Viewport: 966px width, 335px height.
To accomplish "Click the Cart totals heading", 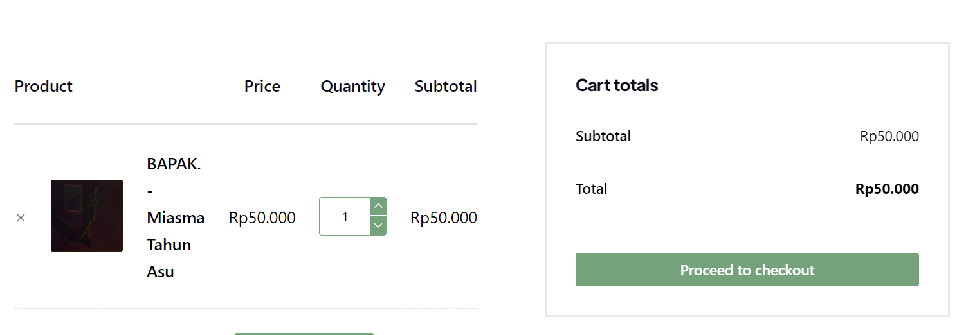I will pyautogui.click(x=617, y=85).
